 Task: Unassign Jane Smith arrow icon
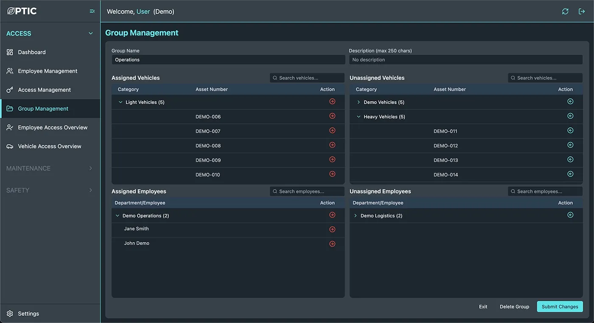tap(332, 229)
